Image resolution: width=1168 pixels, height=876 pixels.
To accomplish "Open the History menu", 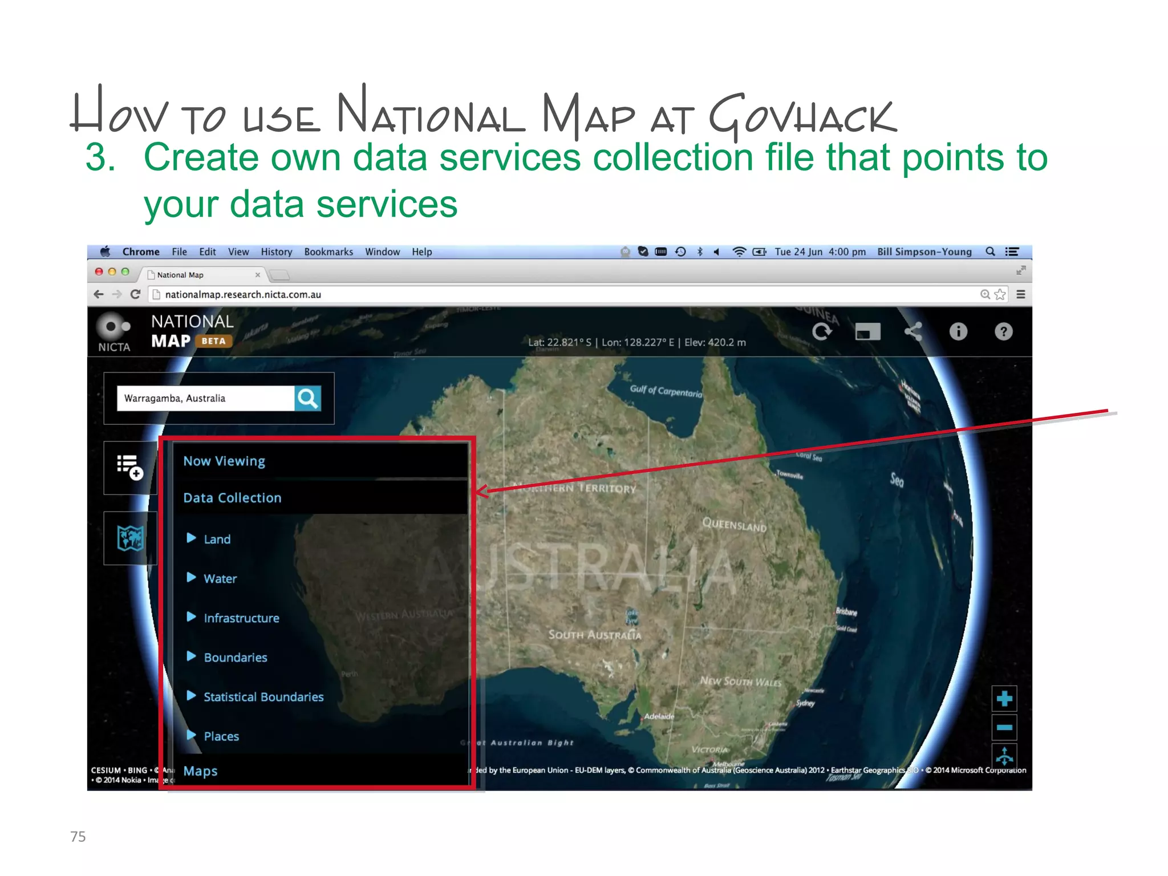I will (x=276, y=252).
